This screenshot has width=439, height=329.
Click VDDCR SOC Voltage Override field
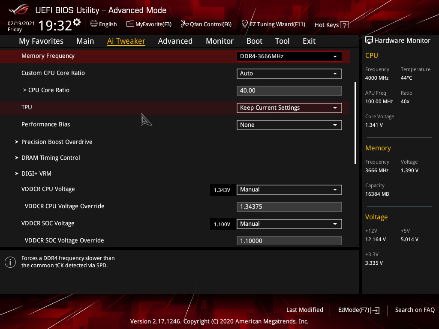289,241
